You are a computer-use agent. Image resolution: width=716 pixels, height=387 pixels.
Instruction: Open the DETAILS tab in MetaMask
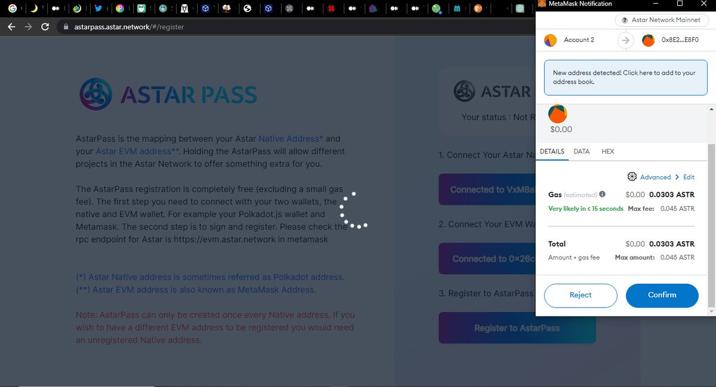[552, 152]
